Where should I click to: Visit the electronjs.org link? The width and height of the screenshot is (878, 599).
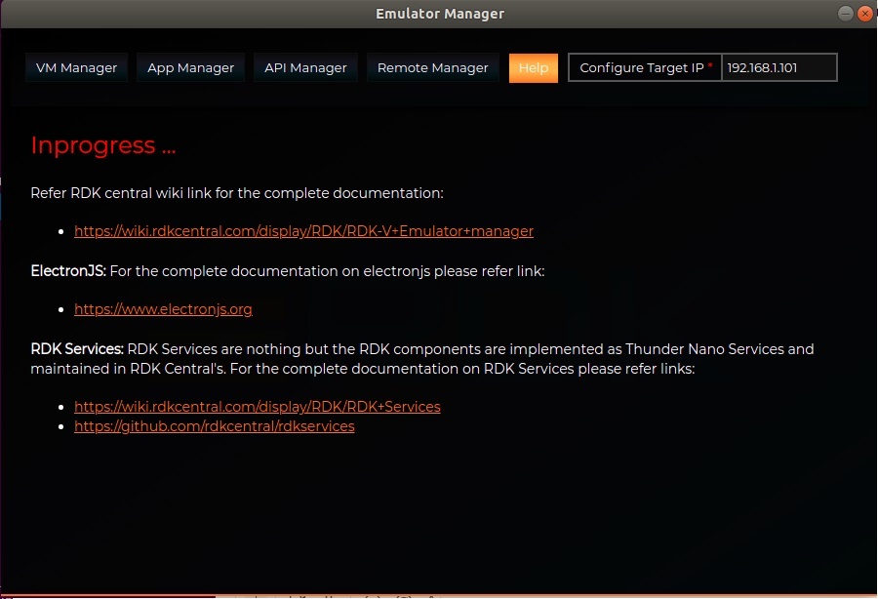(163, 309)
